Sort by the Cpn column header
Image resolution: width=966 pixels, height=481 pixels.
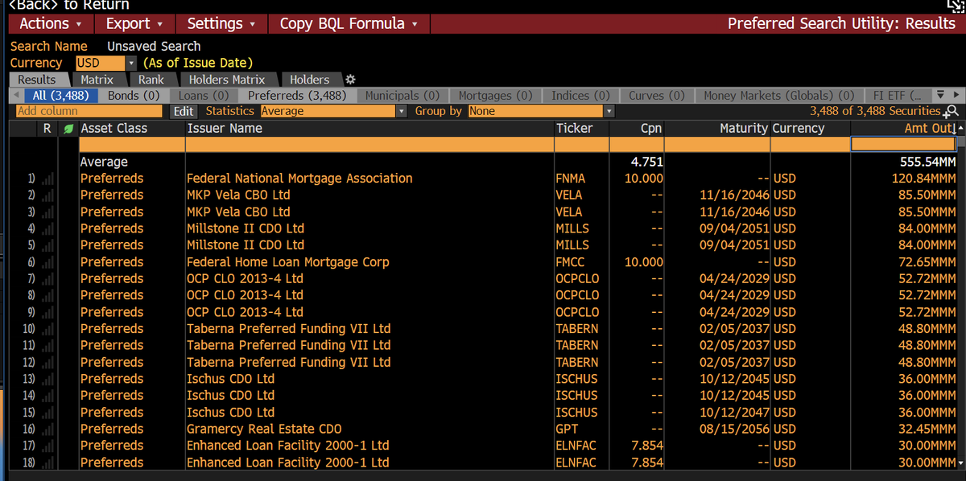click(637, 129)
